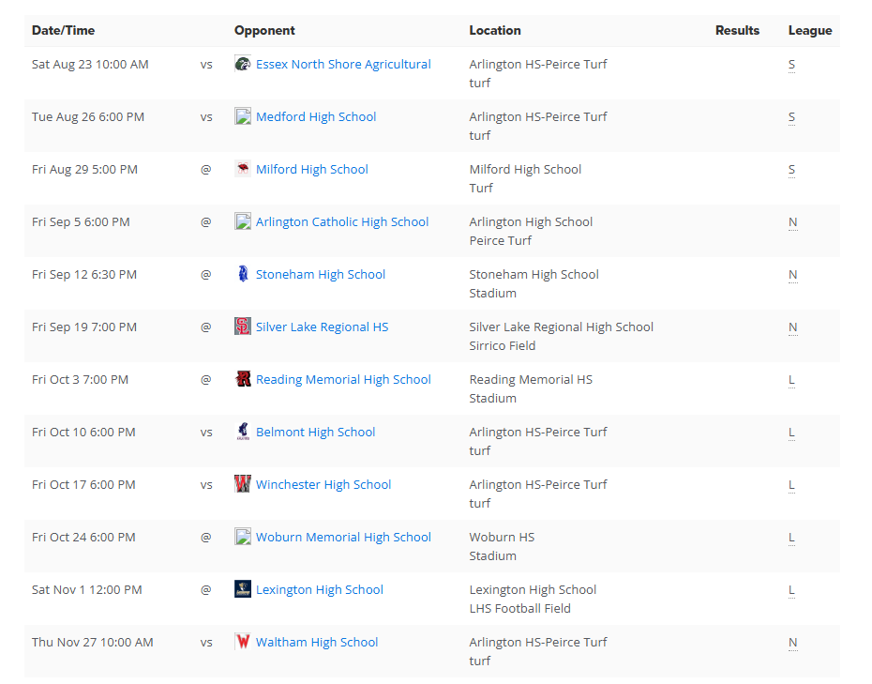
Task: Click league code S for Essex game
Action: pyautogui.click(x=792, y=65)
